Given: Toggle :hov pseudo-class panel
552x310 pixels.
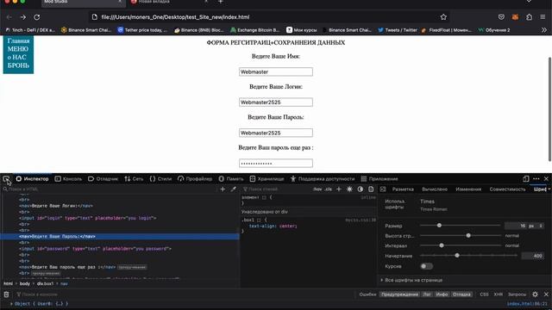Looking at the screenshot, I should click(x=317, y=189).
